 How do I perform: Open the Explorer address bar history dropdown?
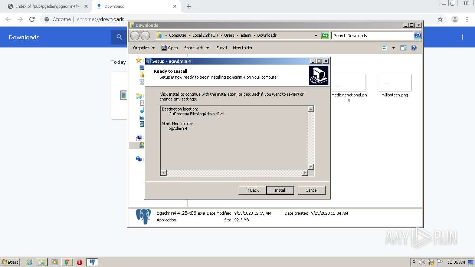click(316, 36)
